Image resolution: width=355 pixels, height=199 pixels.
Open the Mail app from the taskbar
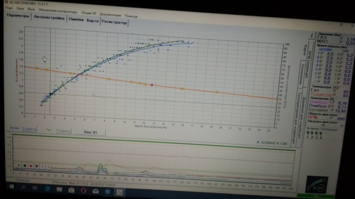95,191
